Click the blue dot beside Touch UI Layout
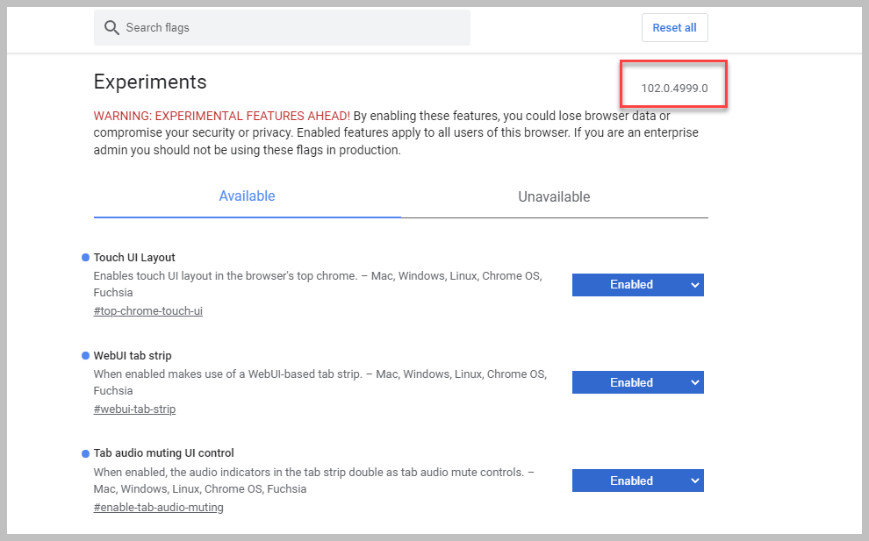The width and height of the screenshot is (869, 541). [x=86, y=258]
